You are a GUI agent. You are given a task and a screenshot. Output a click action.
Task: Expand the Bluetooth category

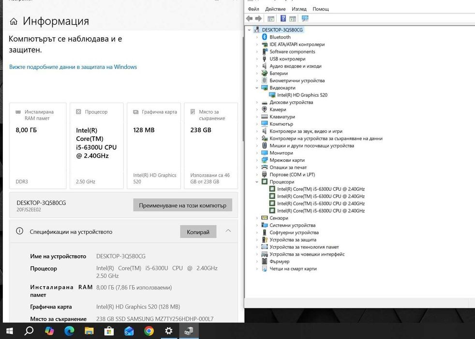(257, 37)
